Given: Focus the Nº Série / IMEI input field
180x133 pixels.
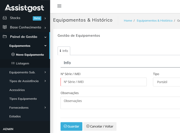Looking at the screenshot, I should (x=104, y=82).
